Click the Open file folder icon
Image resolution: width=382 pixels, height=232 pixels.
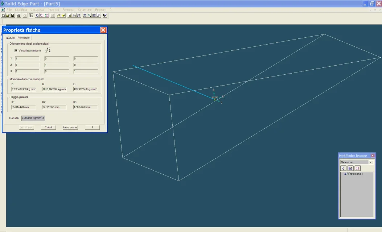8,16
